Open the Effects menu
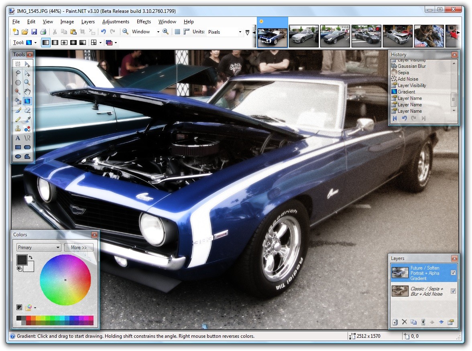This screenshot has width=472, height=351. (x=143, y=22)
